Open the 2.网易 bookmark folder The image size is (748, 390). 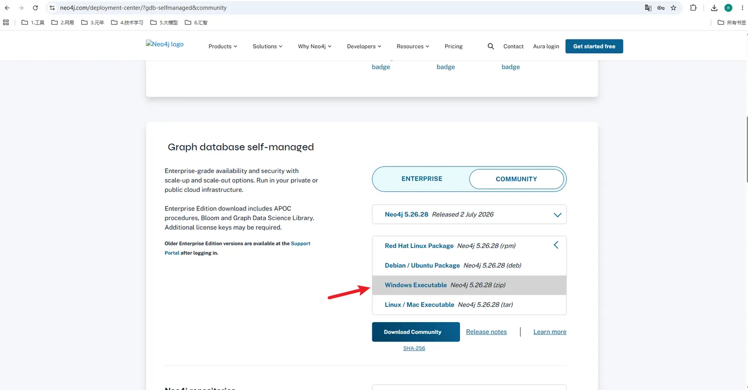(x=63, y=22)
